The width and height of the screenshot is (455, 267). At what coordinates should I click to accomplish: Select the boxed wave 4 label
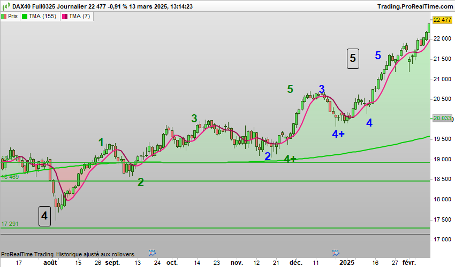[44, 216]
